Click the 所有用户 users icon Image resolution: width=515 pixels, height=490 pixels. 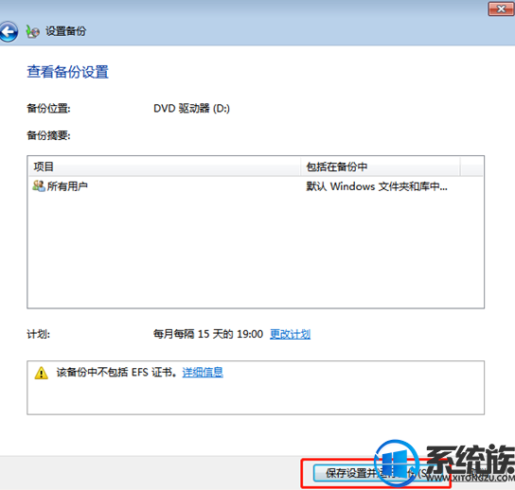point(39,186)
